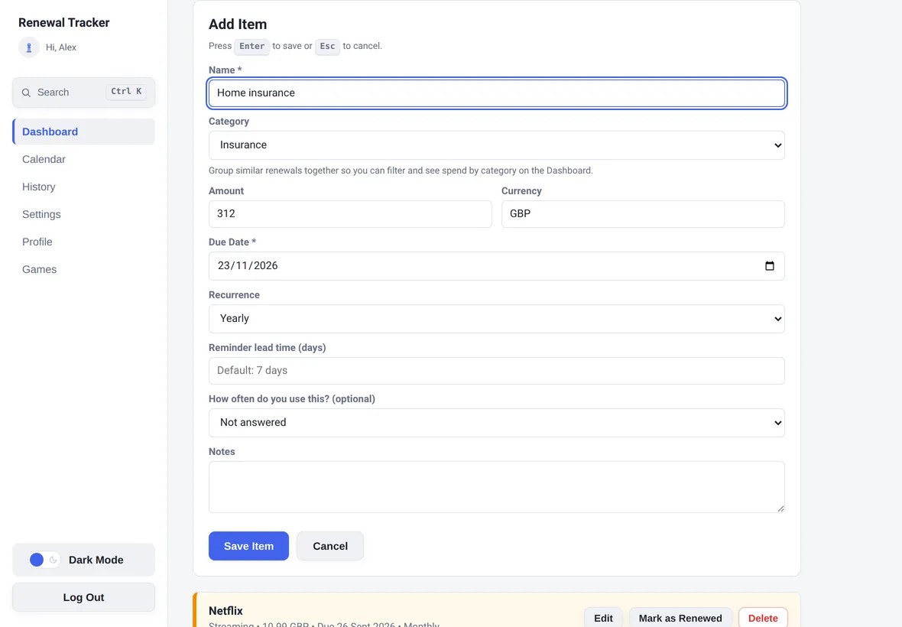Click the Currency field showing GBP
Image resolution: width=902 pixels, height=627 pixels.
(643, 214)
